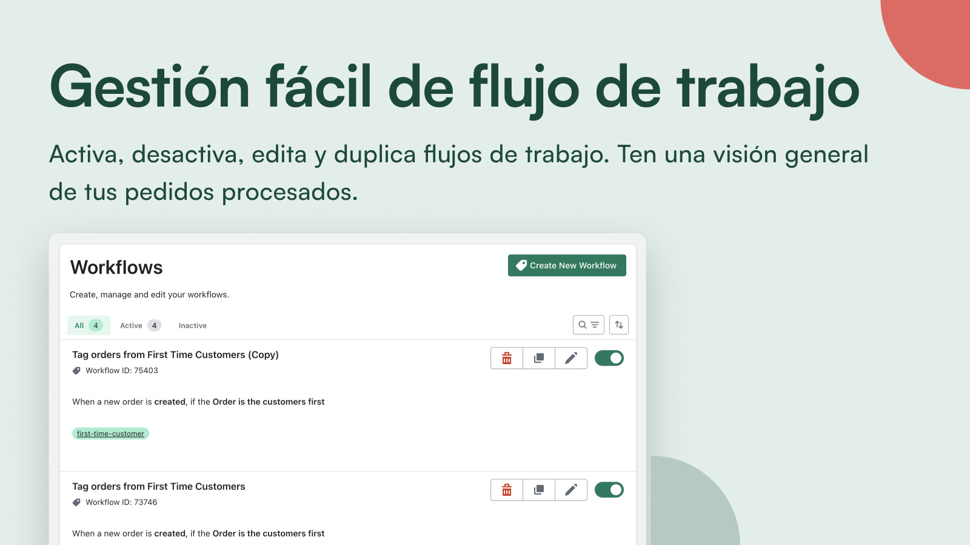Viewport: 970px width, 545px height.
Task: Select the All workflows tab
Action: tap(89, 325)
